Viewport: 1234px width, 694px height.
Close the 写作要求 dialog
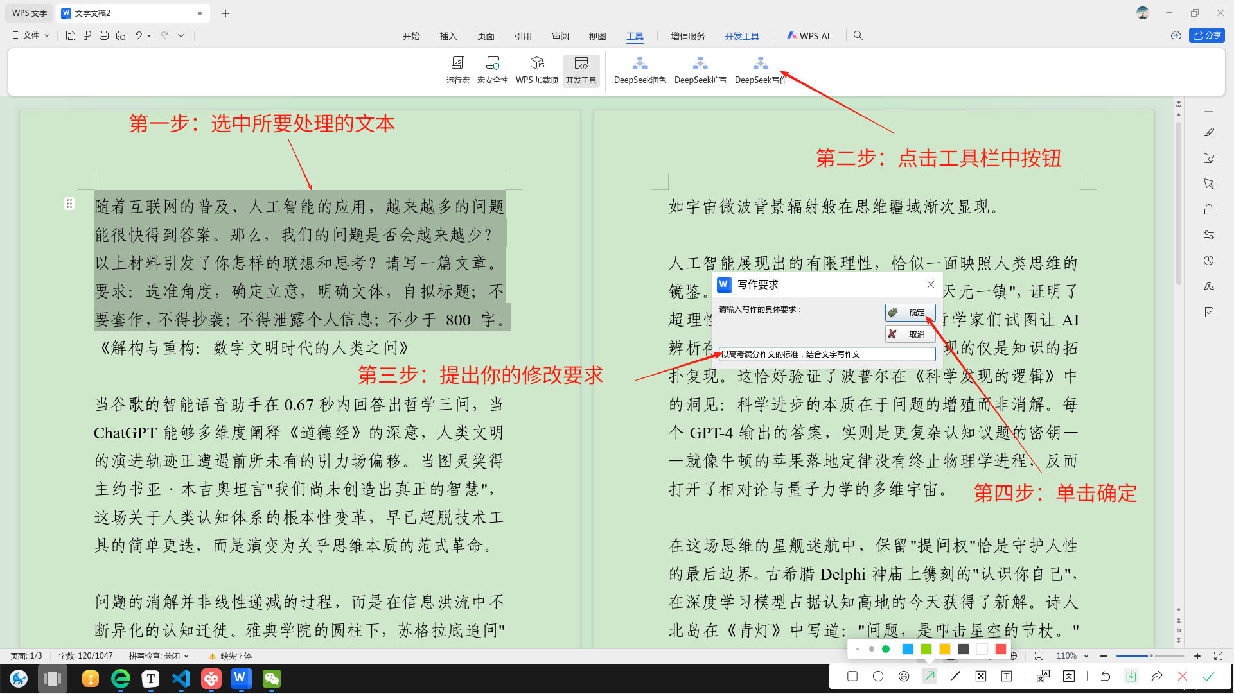pyautogui.click(x=931, y=284)
